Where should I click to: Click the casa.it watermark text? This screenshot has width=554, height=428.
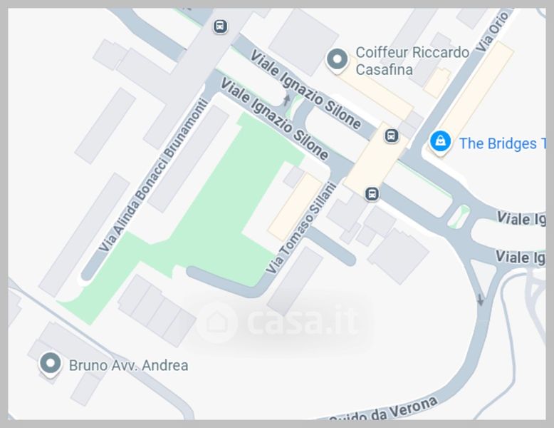click(303, 322)
